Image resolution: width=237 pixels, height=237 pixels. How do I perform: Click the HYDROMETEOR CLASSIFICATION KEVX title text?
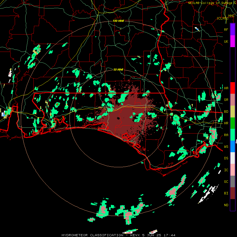point(118,235)
